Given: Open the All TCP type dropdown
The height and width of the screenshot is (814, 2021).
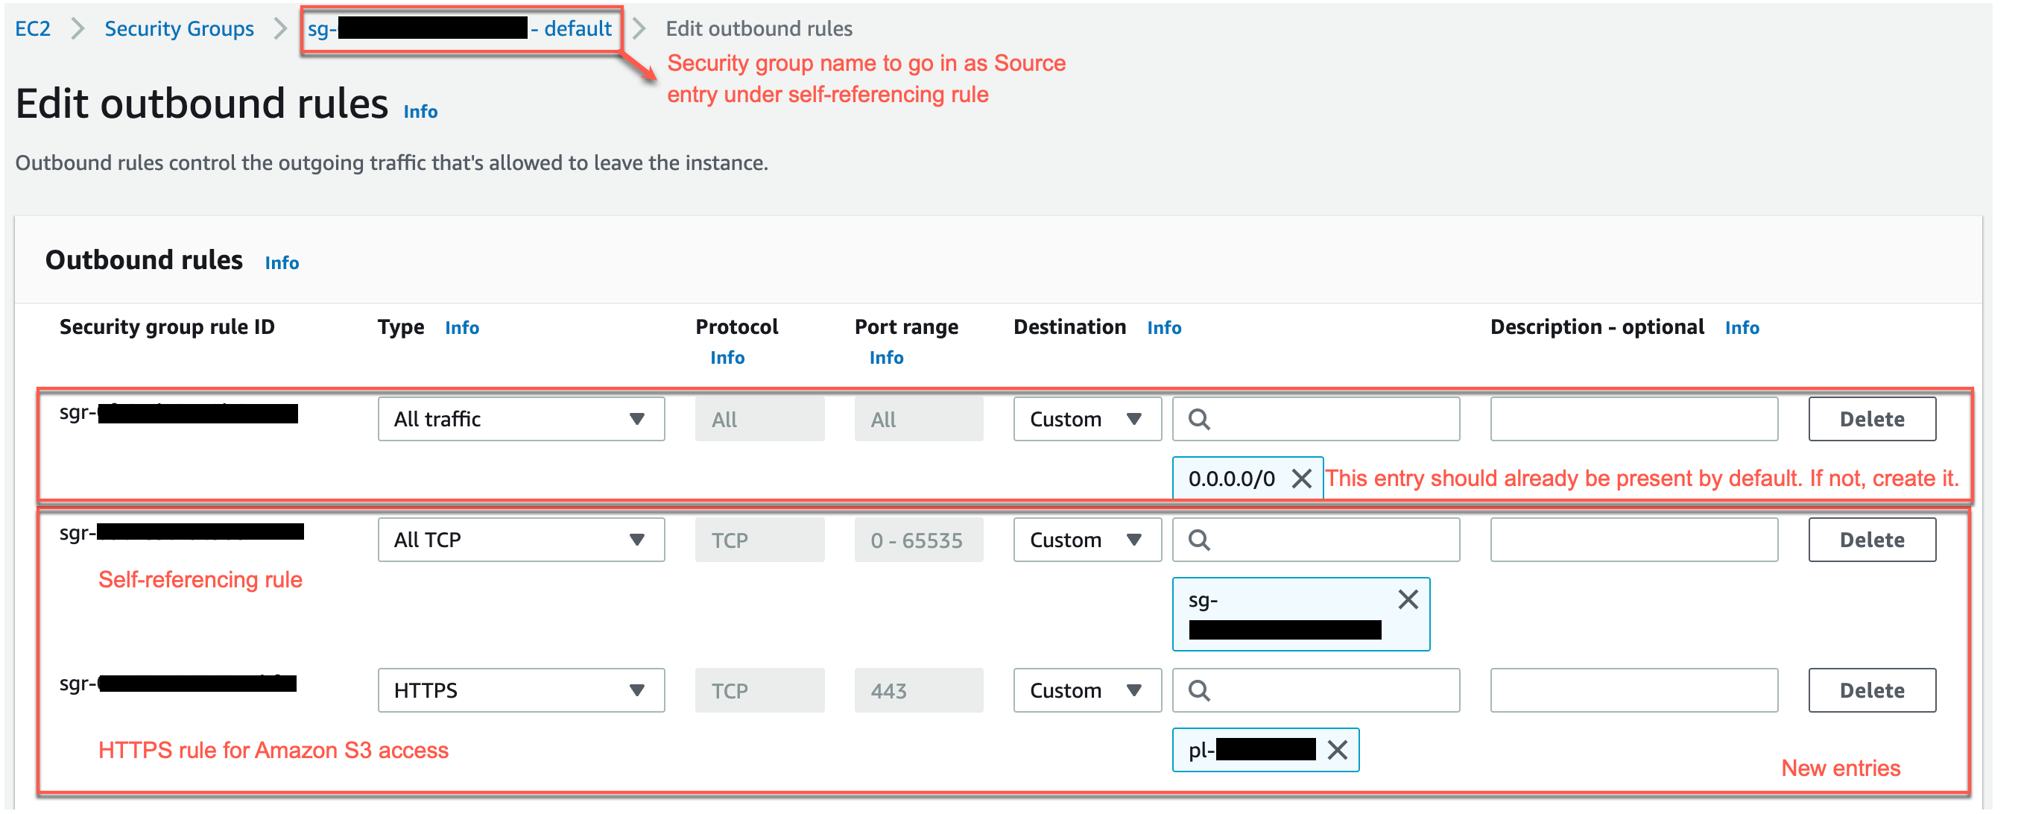Looking at the screenshot, I should tap(521, 540).
